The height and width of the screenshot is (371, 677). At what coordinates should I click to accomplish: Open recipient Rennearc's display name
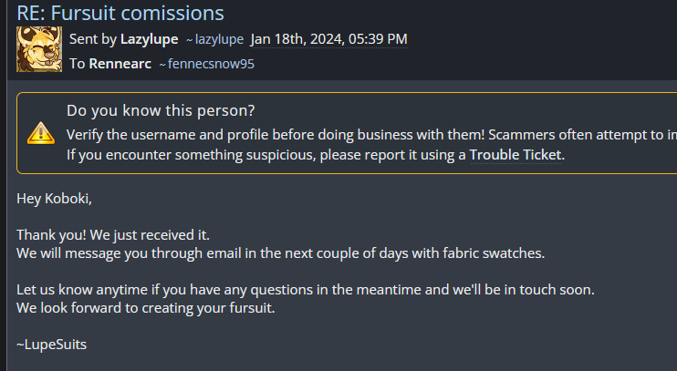tap(120, 64)
